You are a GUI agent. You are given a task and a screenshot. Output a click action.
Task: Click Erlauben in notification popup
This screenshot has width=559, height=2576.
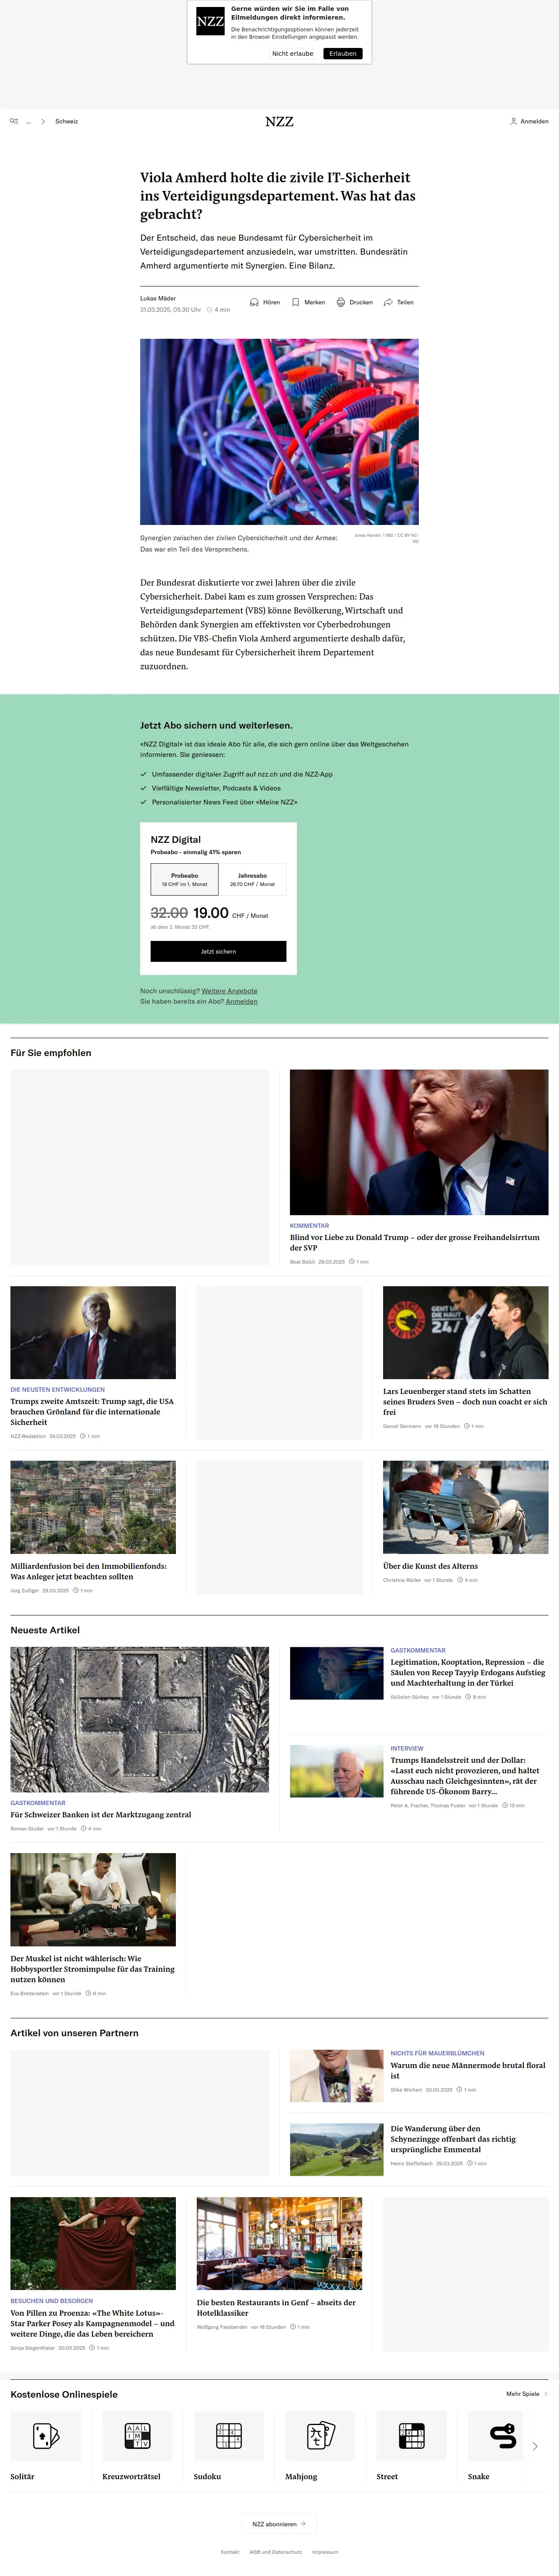pyautogui.click(x=342, y=54)
